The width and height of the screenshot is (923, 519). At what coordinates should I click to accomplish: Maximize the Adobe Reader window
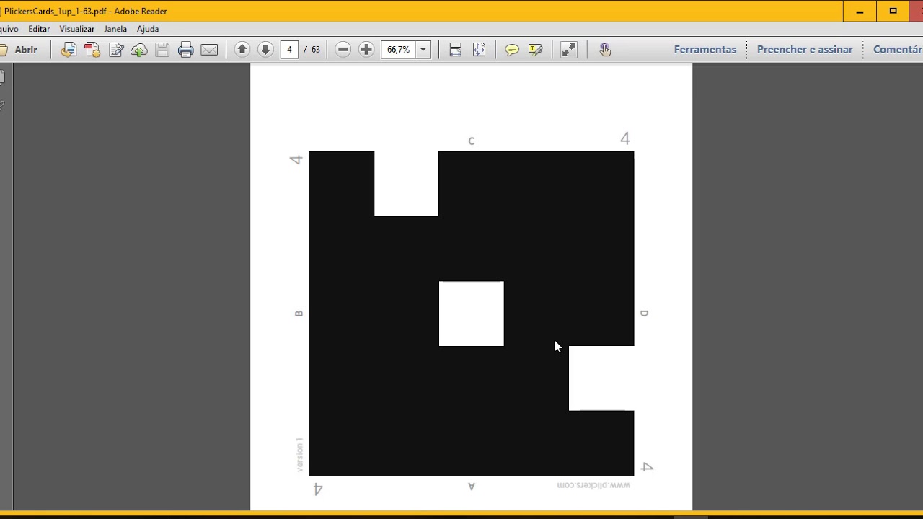[893, 11]
